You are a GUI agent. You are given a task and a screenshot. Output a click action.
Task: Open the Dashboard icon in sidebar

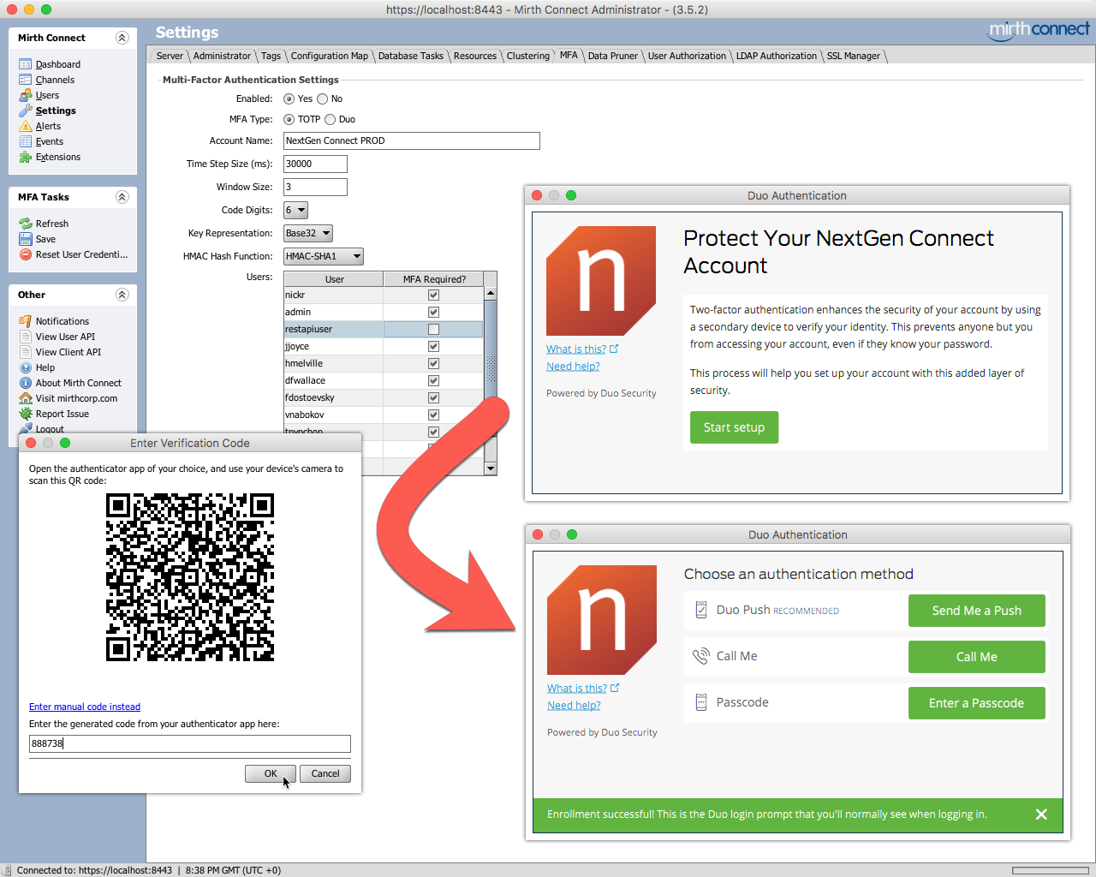pyautogui.click(x=26, y=64)
